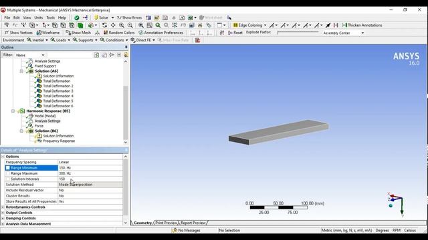This screenshot has width=428, height=240.
Task: Select Modal (Modal) in the outline tree
Action: coord(45,116)
